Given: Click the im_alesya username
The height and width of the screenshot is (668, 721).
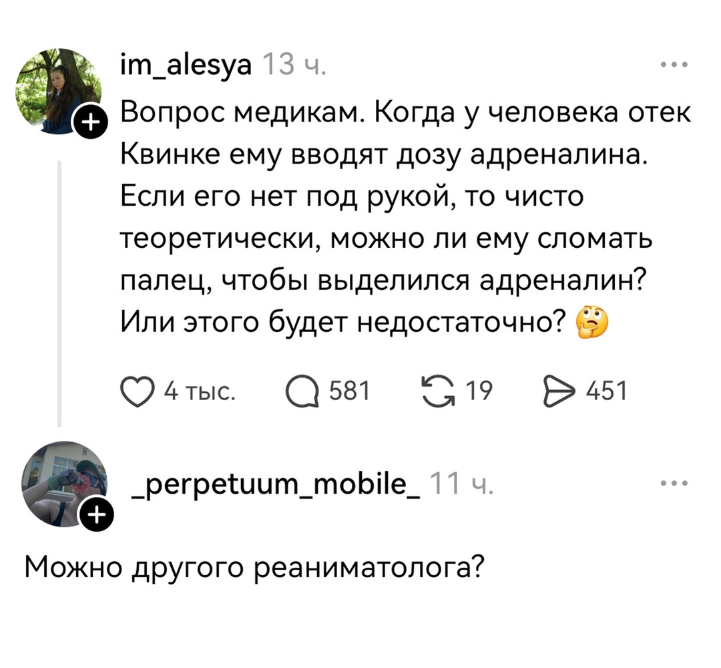Looking at the screenshot, I should [x=186, y=65].
